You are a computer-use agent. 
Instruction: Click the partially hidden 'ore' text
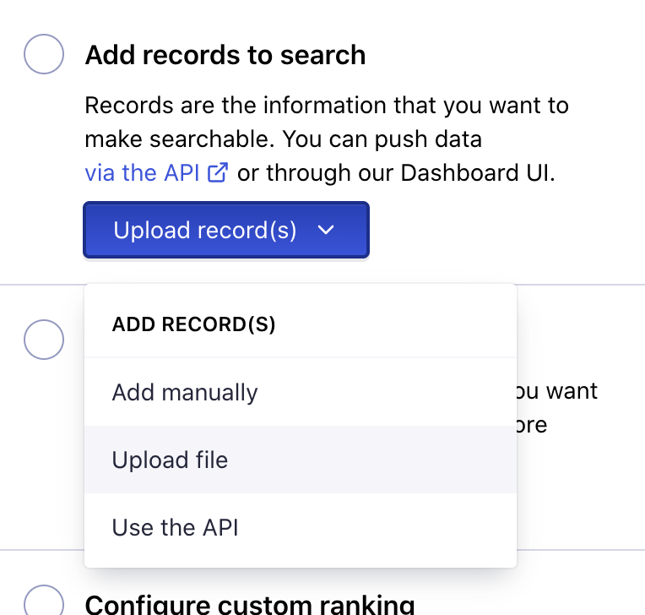(x=532, y=424)
